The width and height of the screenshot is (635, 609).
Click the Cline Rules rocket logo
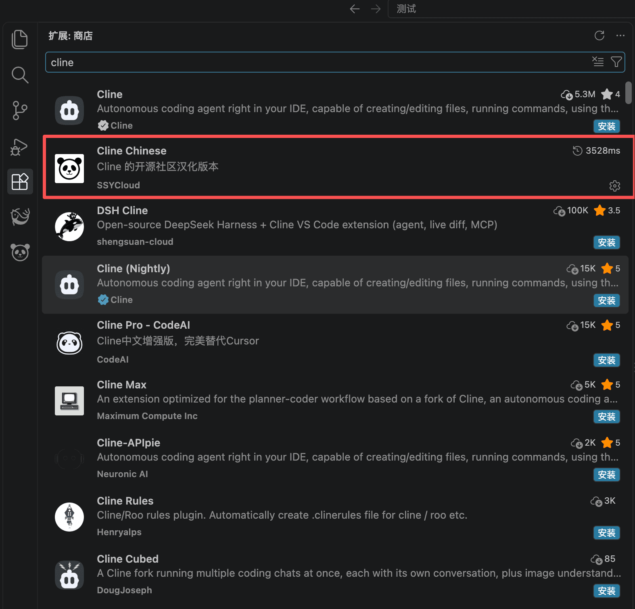pyautogui.click(x=69, y=517)
